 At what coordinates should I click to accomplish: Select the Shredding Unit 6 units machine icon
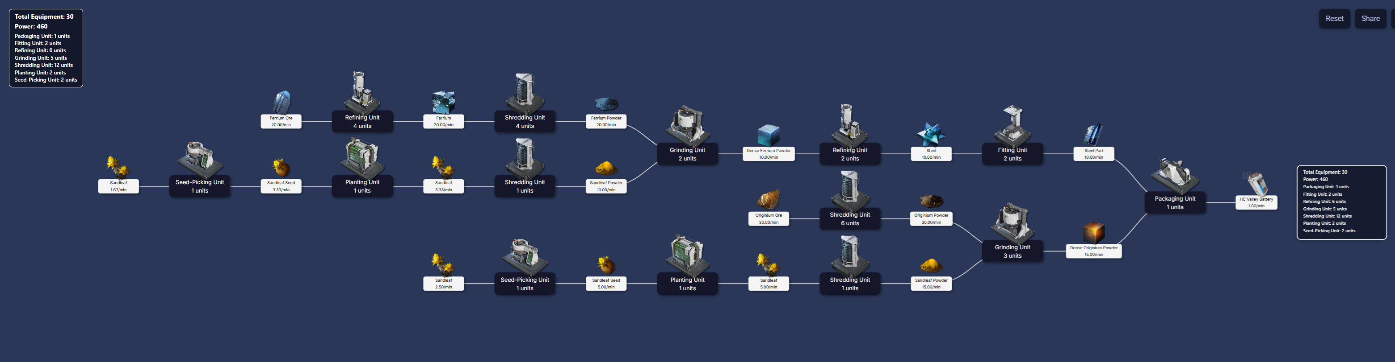[850, 190]
